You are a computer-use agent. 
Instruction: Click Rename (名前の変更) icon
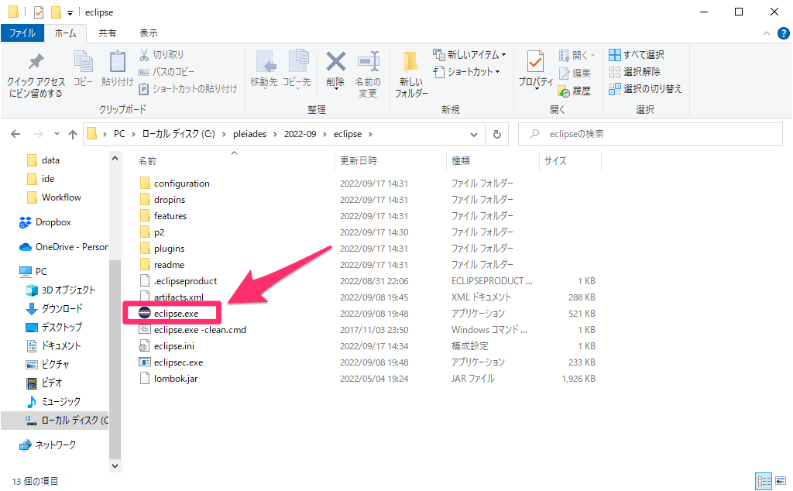(x=368, y=62)
